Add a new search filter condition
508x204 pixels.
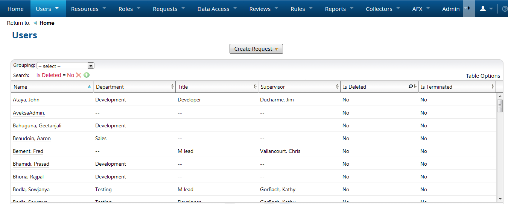[x=87, y=75]
